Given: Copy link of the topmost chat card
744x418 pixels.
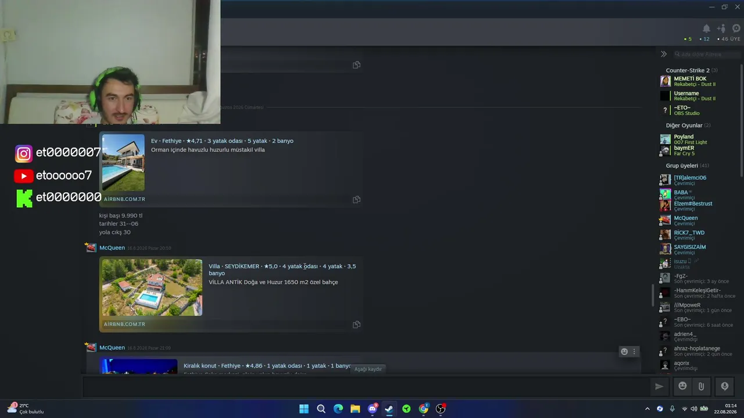Looking at the screenshot, I should coord(356,64).
